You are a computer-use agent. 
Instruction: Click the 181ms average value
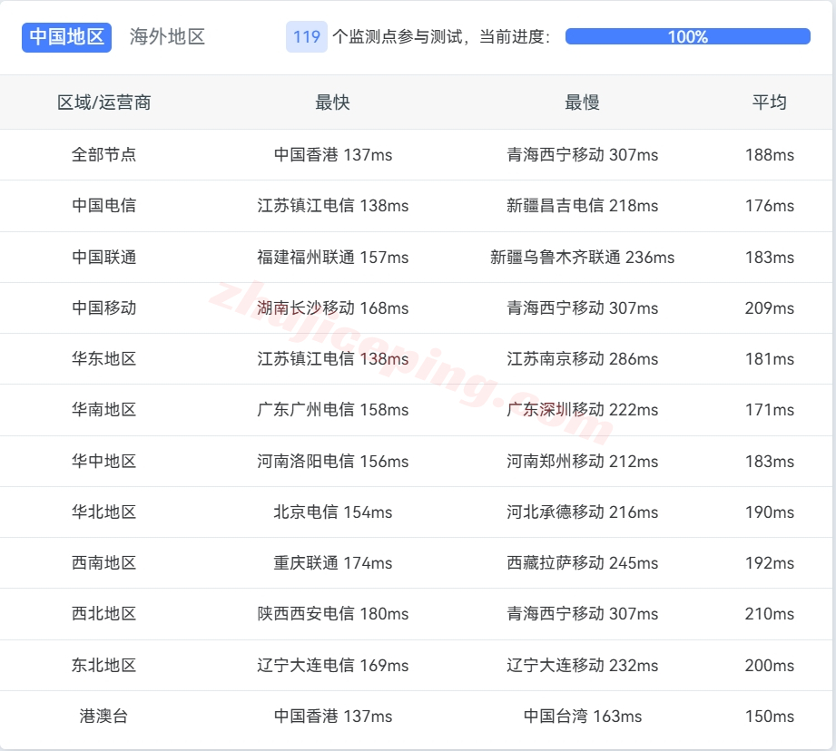770,359
